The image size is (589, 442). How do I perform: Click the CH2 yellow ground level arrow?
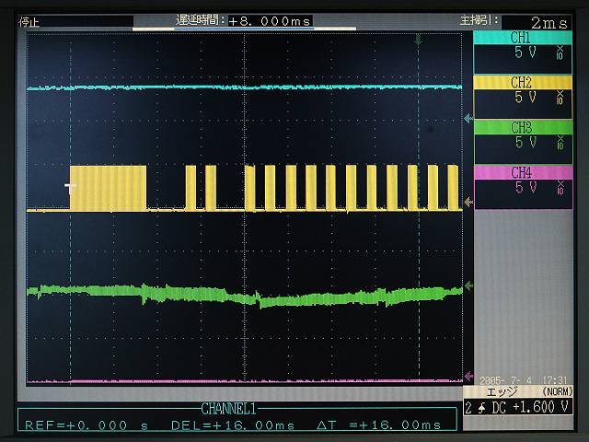point(468,202)
